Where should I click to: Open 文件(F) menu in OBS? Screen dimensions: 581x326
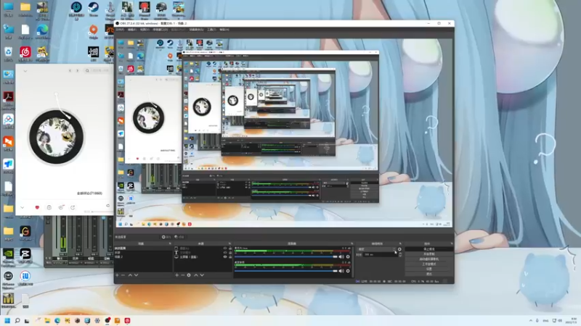tap(120, 30)
